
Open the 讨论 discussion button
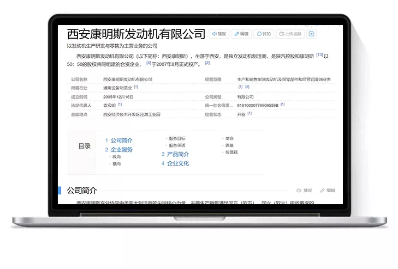(x=264, y=34)
